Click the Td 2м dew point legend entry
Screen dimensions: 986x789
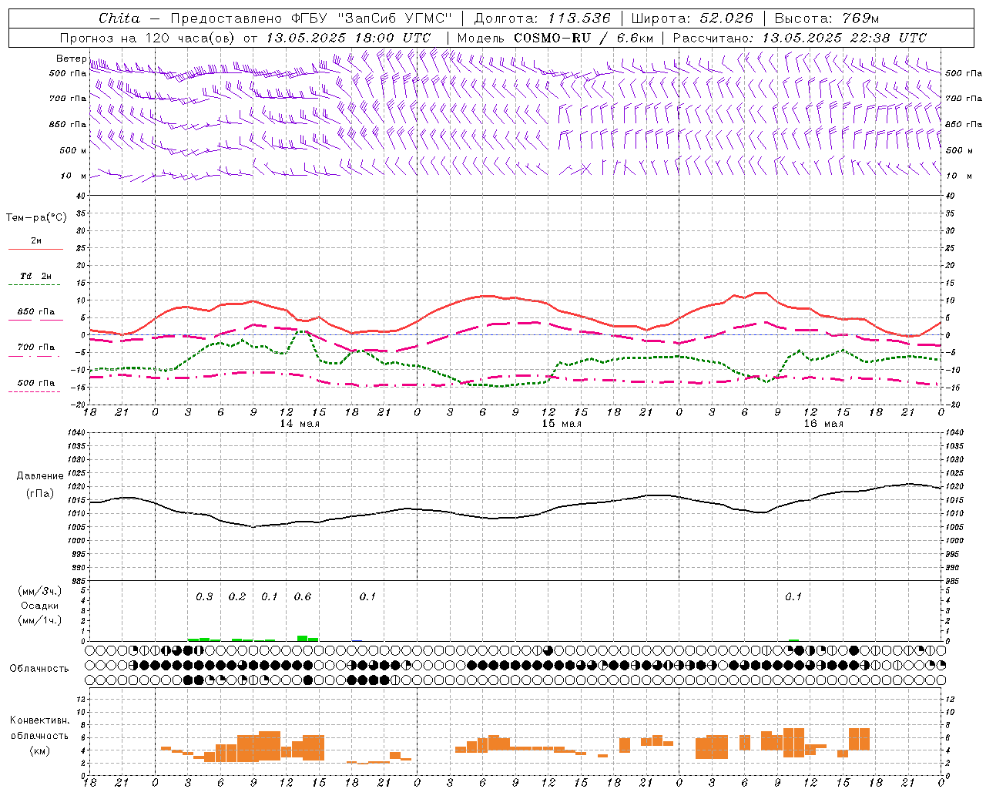tap(36, 276)
